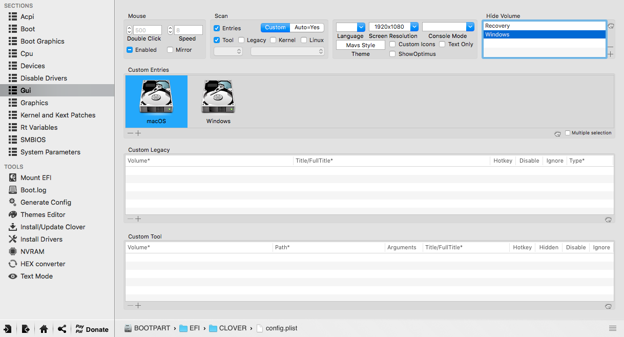Open the Rt Variables section
Viewport: 624px width, 337px height.
click(39, 127)
